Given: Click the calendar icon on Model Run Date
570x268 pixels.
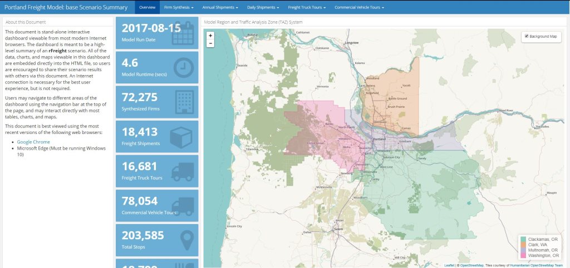Looking at the screenshot, I should pos(183,33).
